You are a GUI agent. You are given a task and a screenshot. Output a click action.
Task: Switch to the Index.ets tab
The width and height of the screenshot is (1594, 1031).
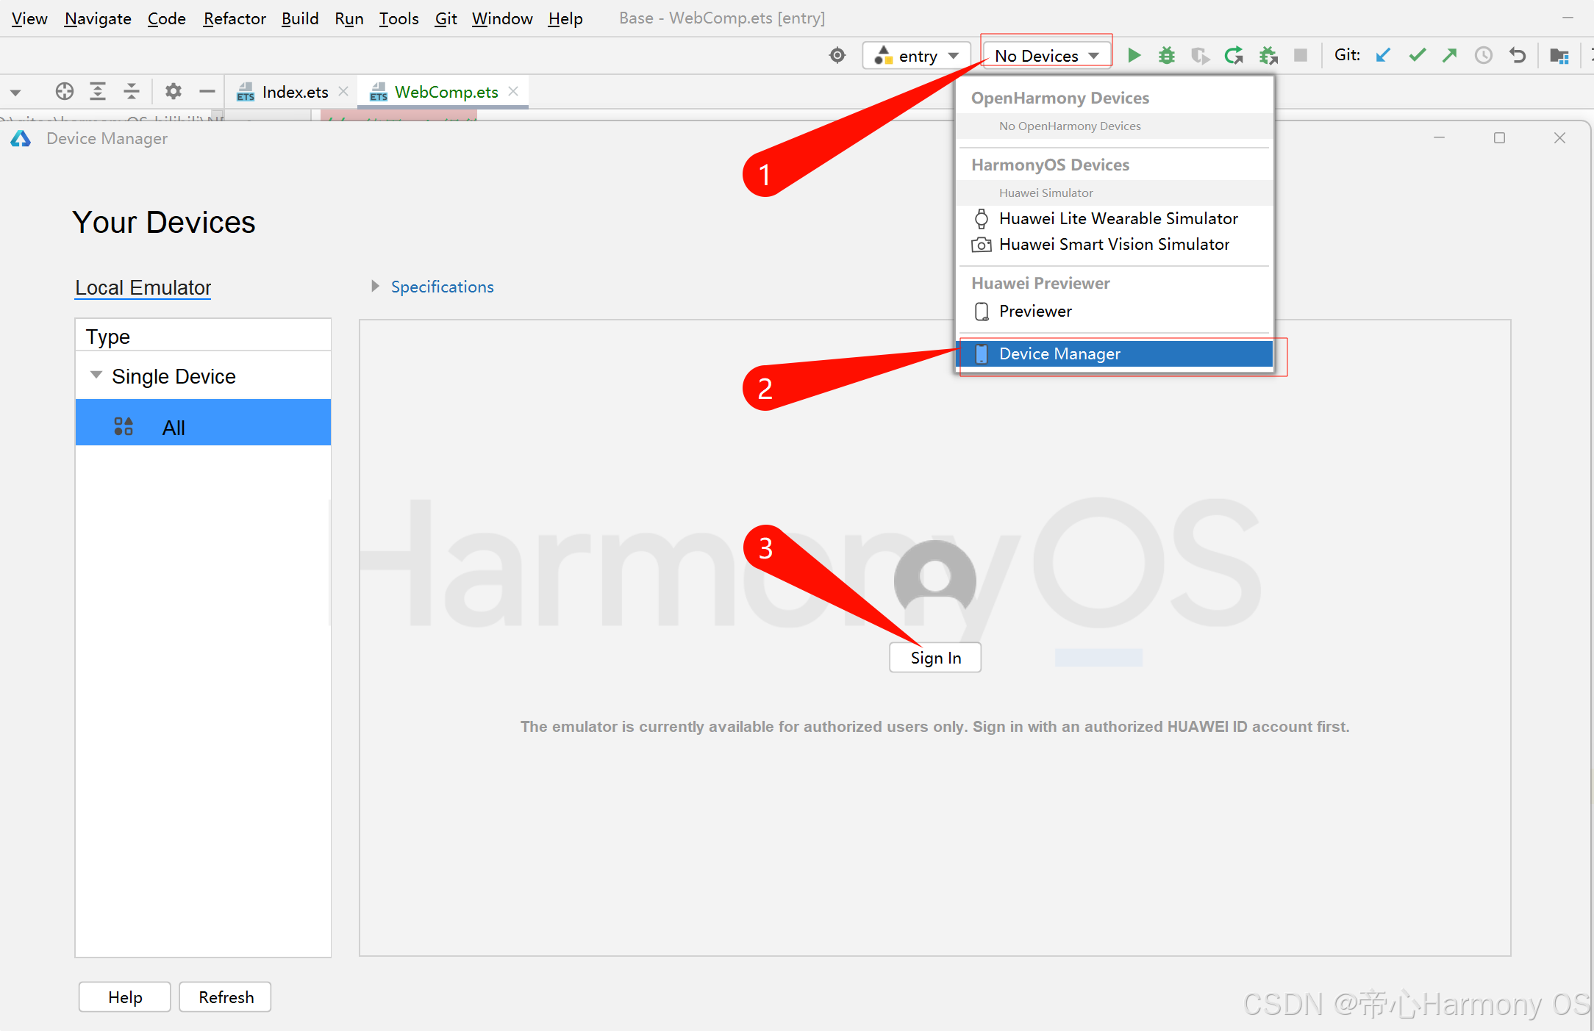(x=293, y=92)
